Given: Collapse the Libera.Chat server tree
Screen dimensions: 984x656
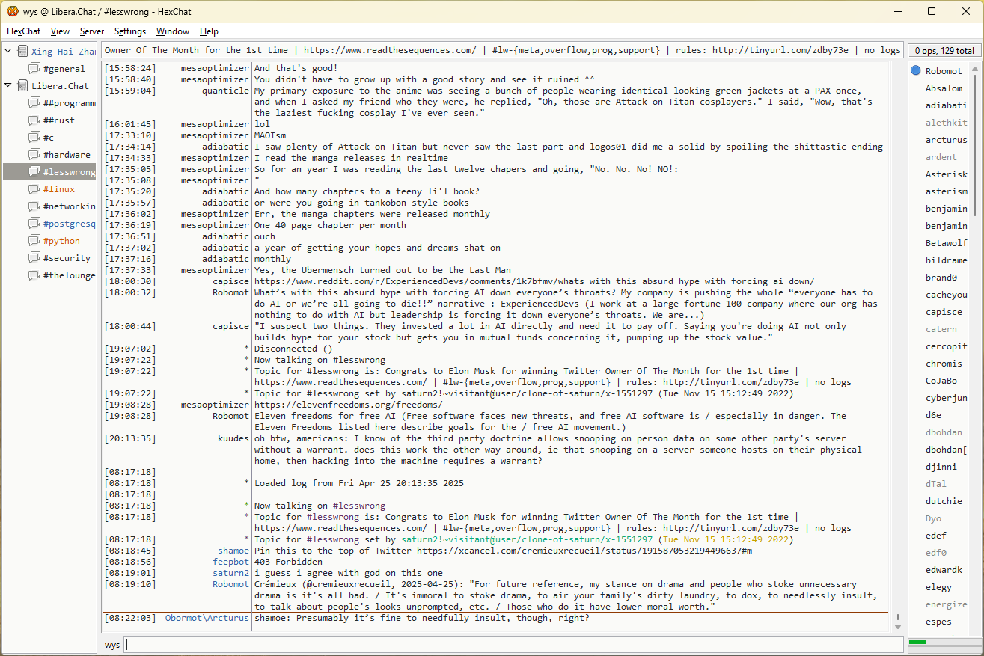Looking at the screenshot, I should coord(8,86).
